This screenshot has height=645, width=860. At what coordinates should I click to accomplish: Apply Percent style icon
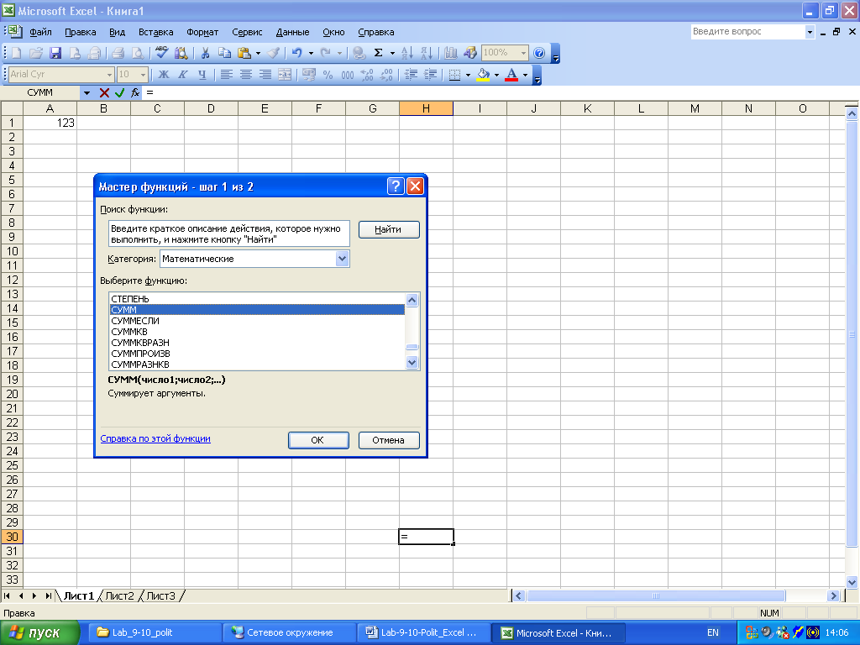tap(328, 74)
